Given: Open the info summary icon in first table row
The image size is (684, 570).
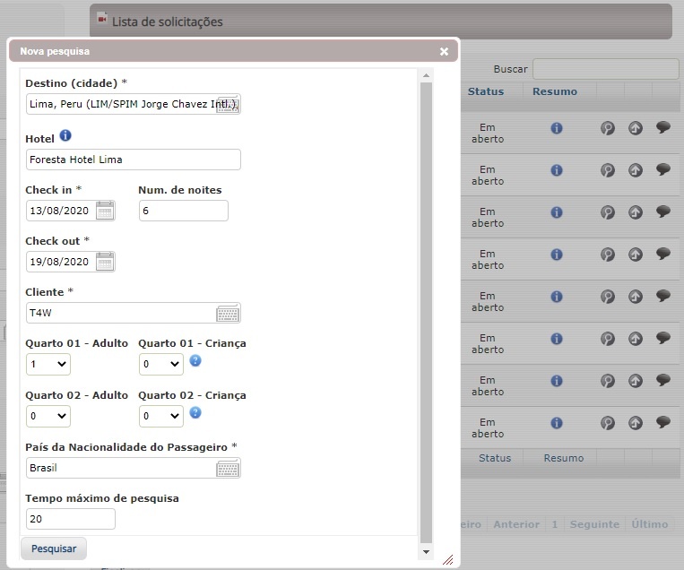Looking at the screenshot, I should pos(557,128).
